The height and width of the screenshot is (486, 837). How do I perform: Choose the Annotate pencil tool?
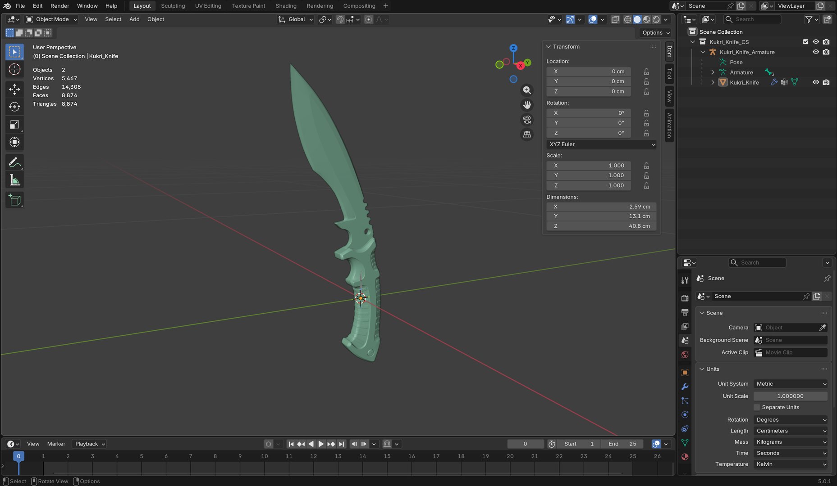pos(14,162)
